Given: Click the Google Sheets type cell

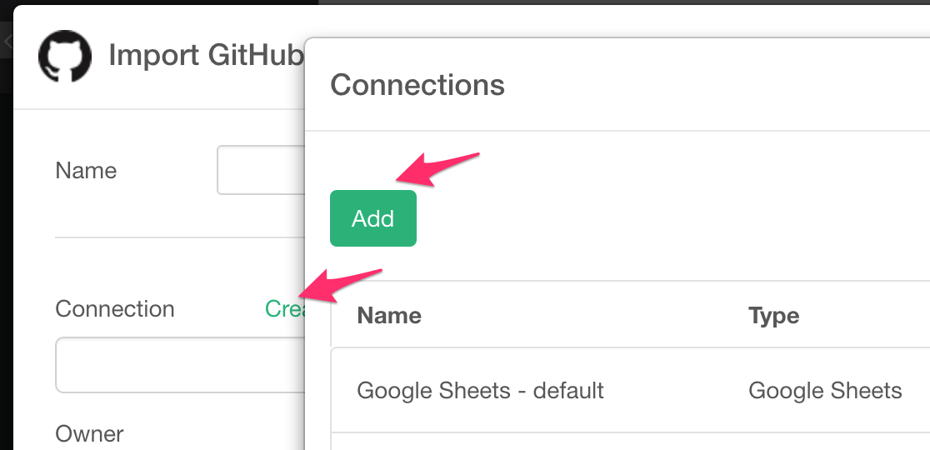Looking at the screenshot, I should click(825, 390).
